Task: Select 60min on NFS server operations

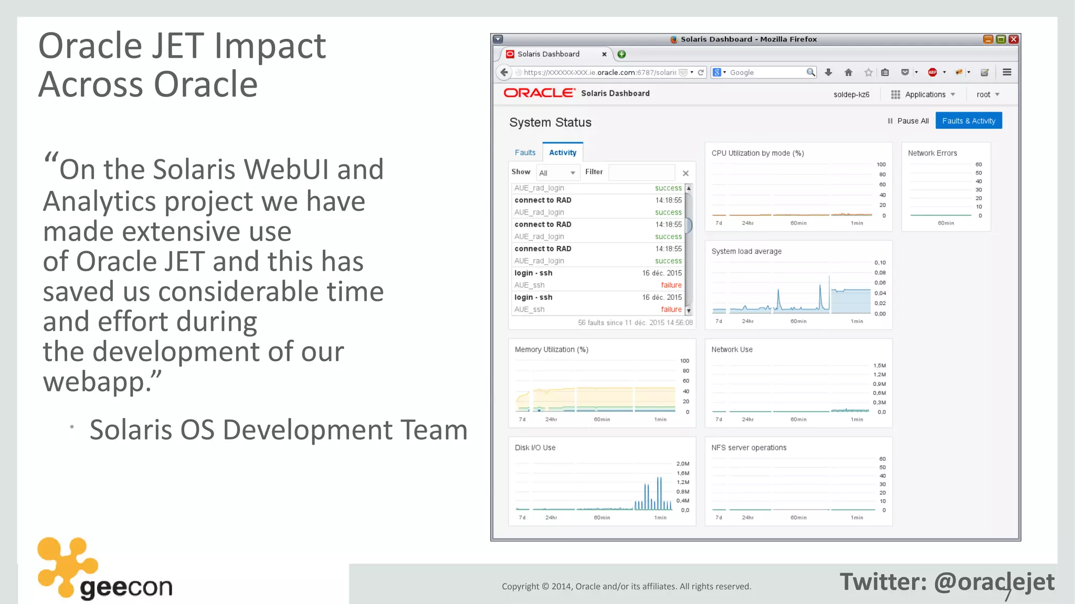Action: [x=798, y=517]
